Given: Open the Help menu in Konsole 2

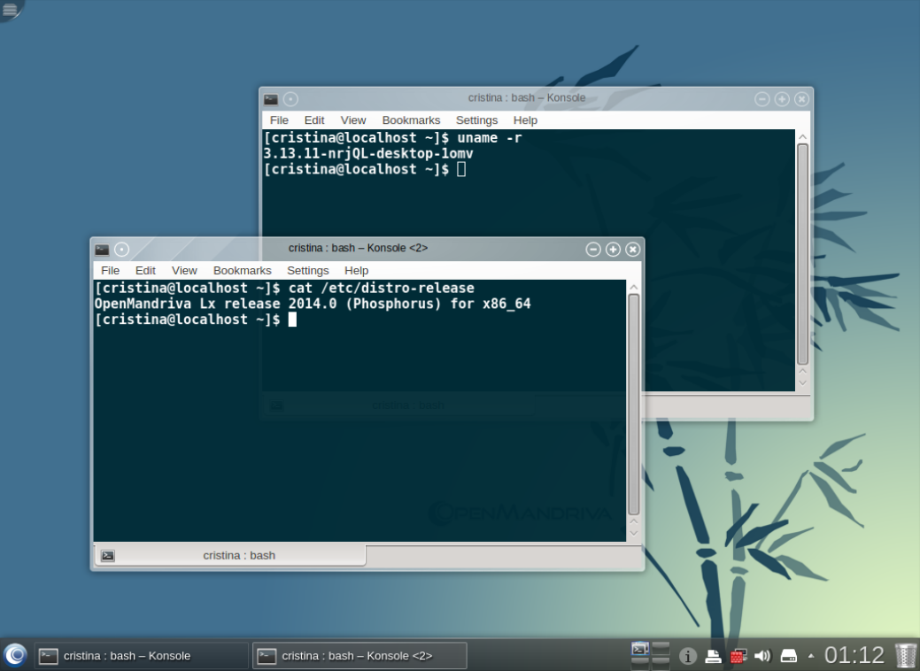Looking at the screenshot, I should [356, 271].
